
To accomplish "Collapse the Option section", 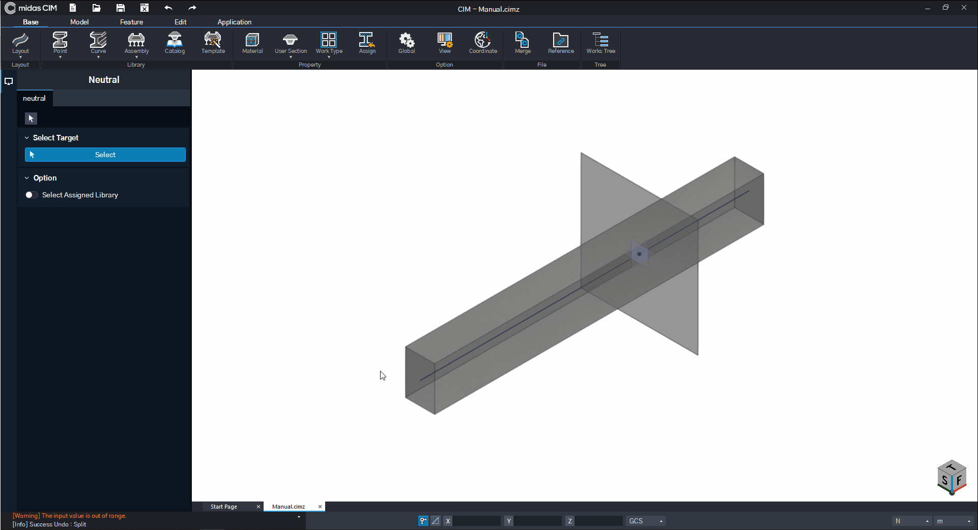I will tap(27, 178).
